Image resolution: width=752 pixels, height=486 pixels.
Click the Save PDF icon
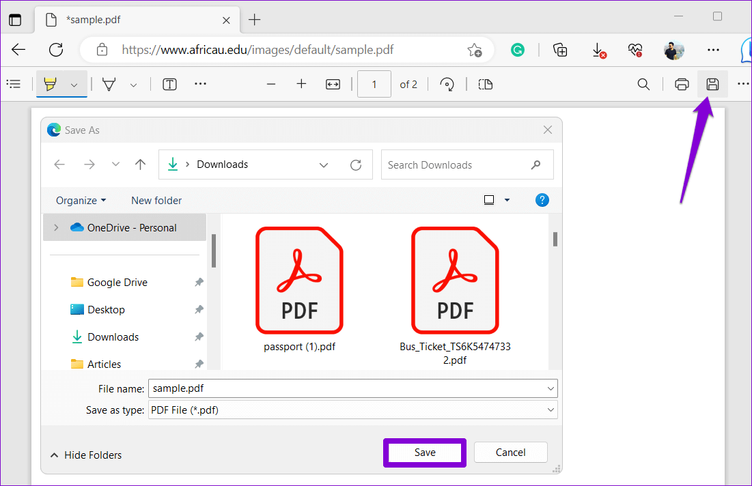712,84
